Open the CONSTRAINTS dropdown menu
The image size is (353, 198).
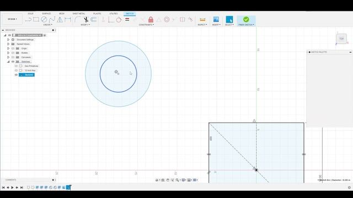(146, 25)
